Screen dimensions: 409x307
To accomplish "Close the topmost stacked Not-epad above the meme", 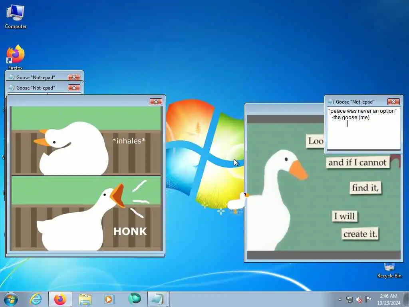I will 74,77.
